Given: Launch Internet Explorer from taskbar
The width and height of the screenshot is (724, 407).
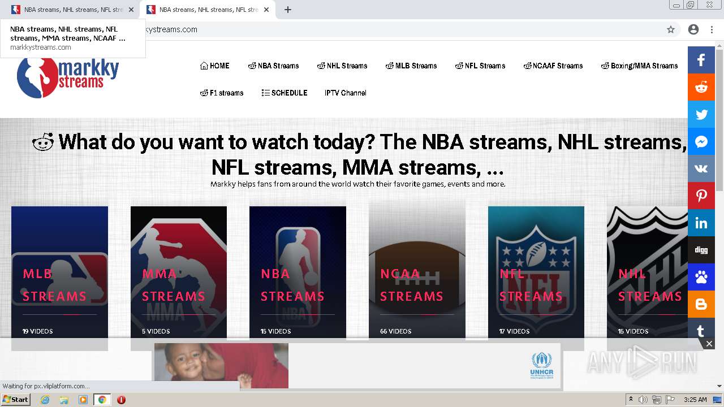Looking at the screenshot, I should tap(45, 400).
